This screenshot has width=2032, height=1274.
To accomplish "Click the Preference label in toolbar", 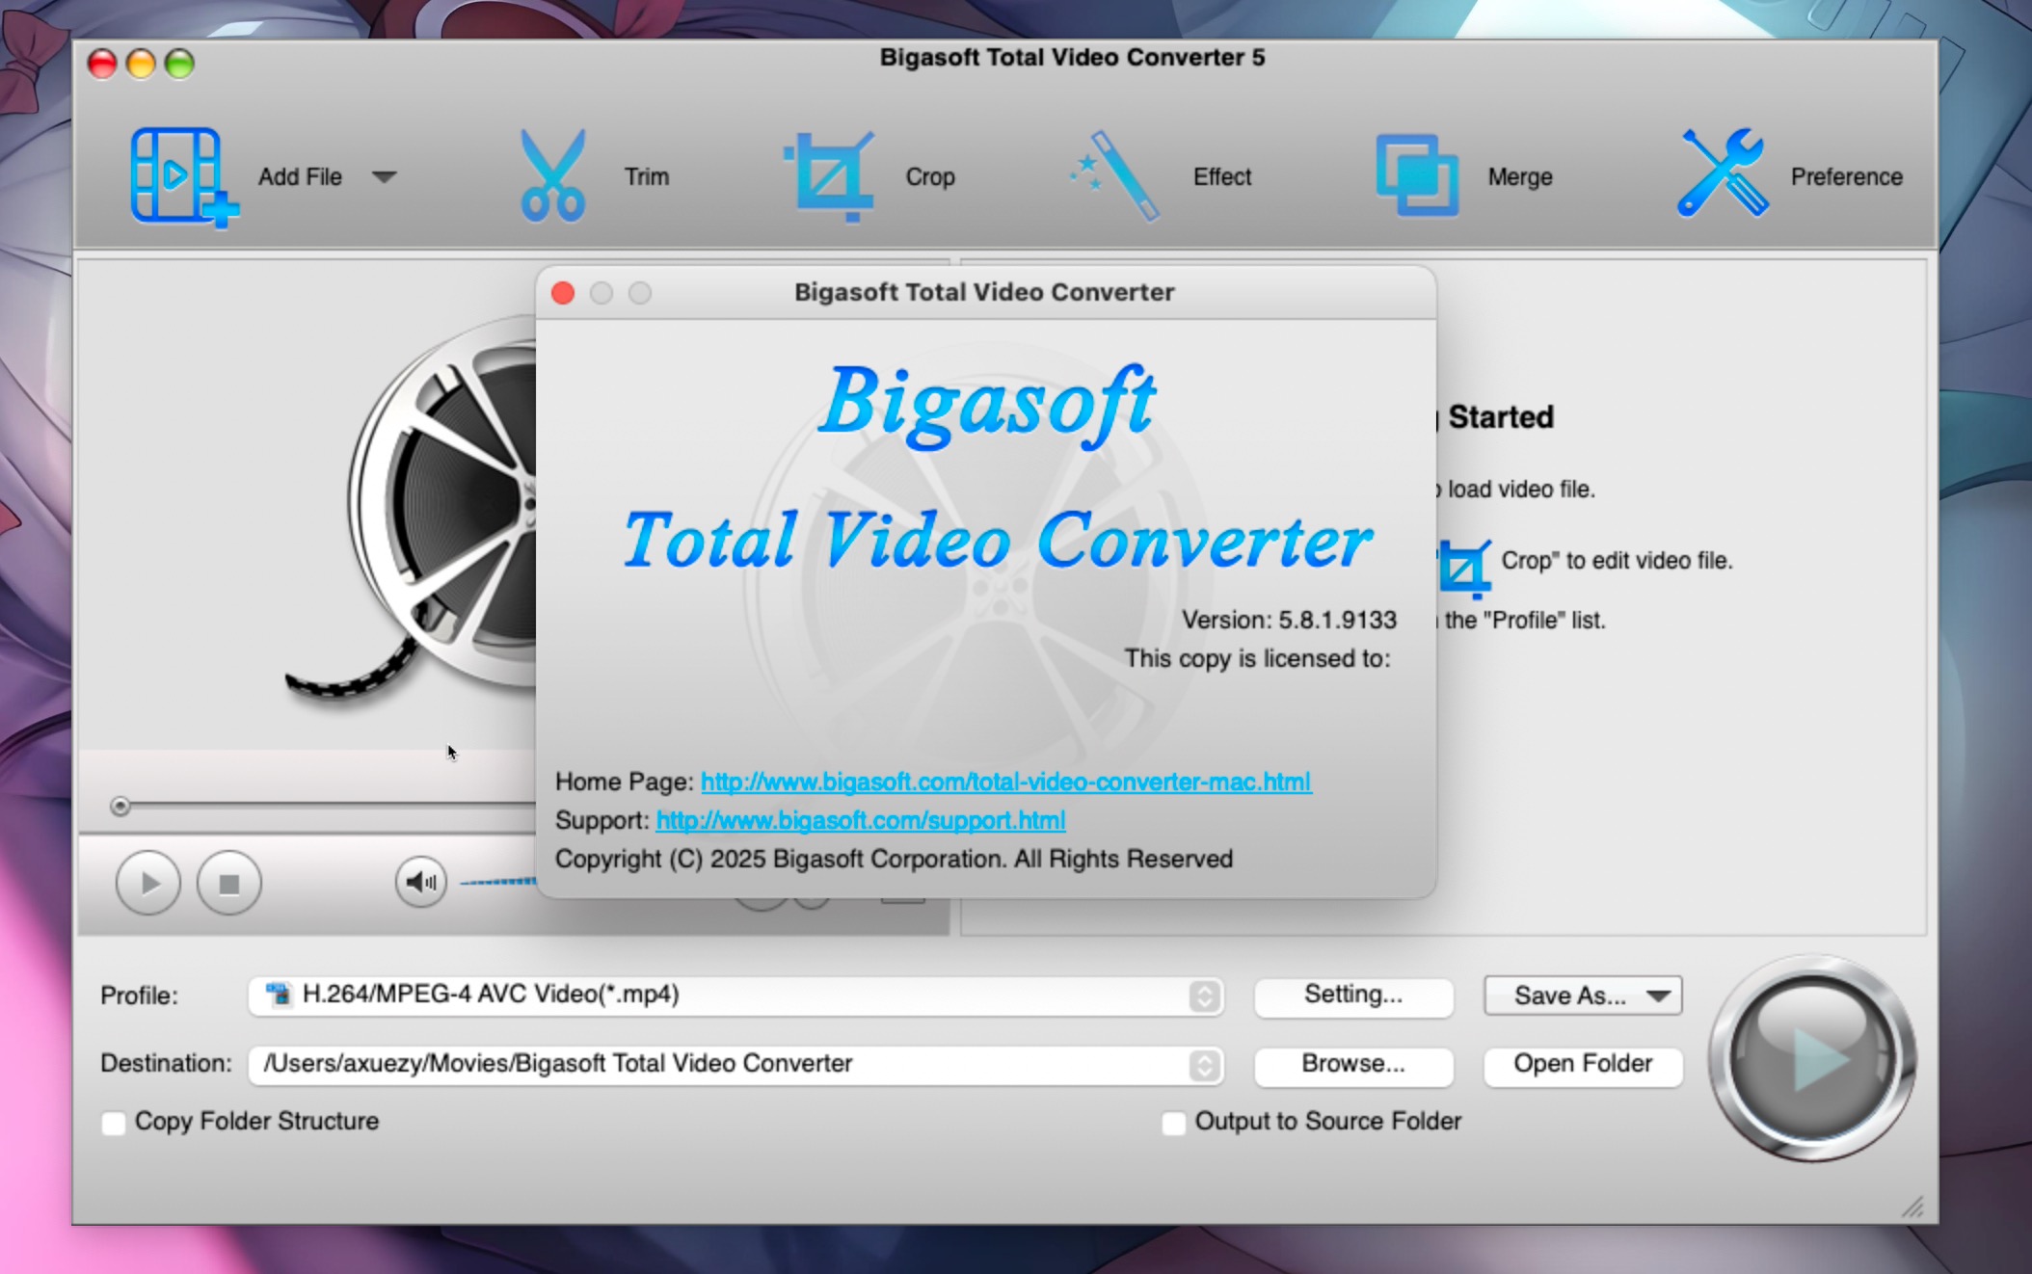I will tap(1847, 177).
